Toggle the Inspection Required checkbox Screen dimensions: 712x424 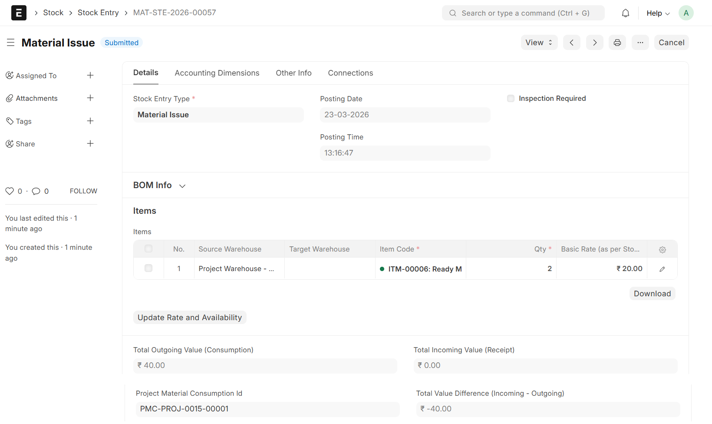coord(511,99)
